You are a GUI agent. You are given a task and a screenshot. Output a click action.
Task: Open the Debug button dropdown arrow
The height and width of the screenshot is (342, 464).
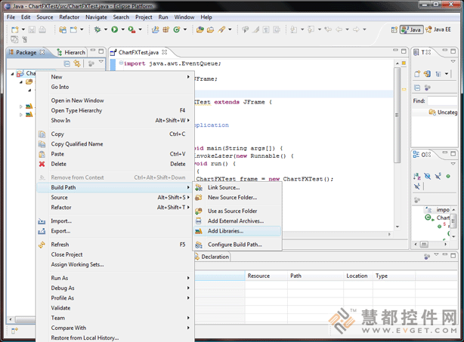(x=105, y=29)
